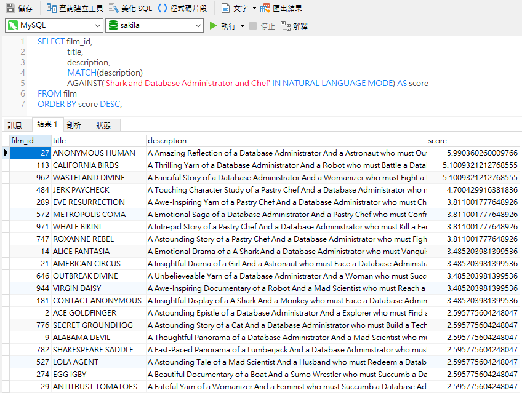Open Code Snippet (程式碼片段) panel
Viewport: 522px width, 393px height.
click(163, 8)
